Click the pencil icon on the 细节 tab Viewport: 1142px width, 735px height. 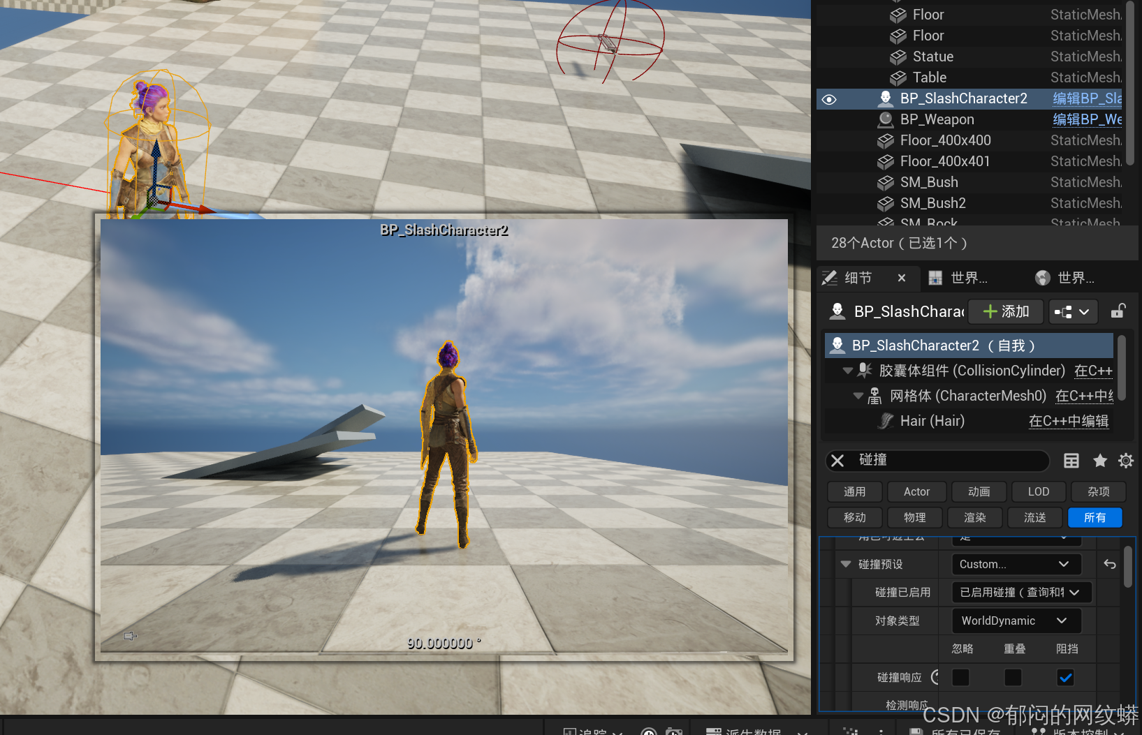coord(830,278)
